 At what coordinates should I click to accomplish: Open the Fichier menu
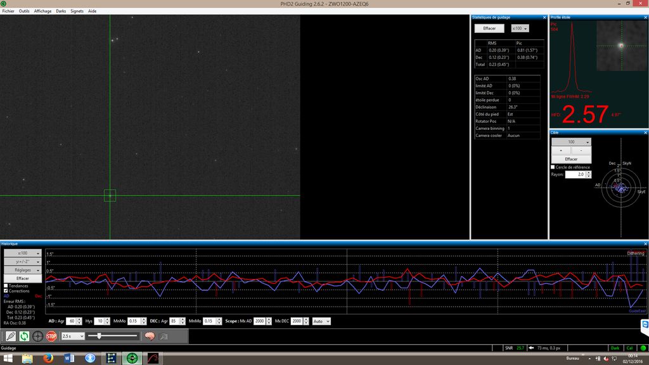(x=8, y=11)
